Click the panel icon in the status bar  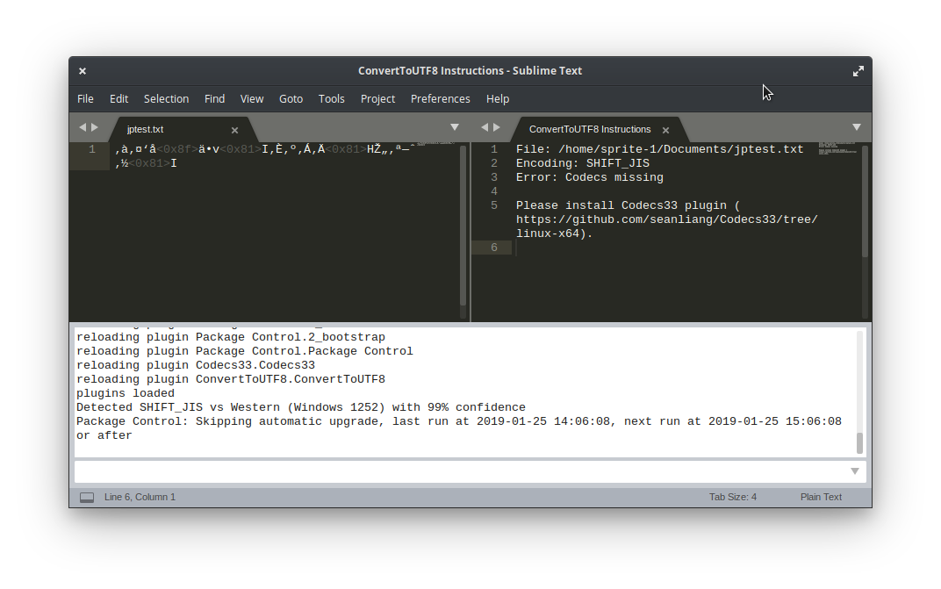pyautogui.click(x=86, y=496)
